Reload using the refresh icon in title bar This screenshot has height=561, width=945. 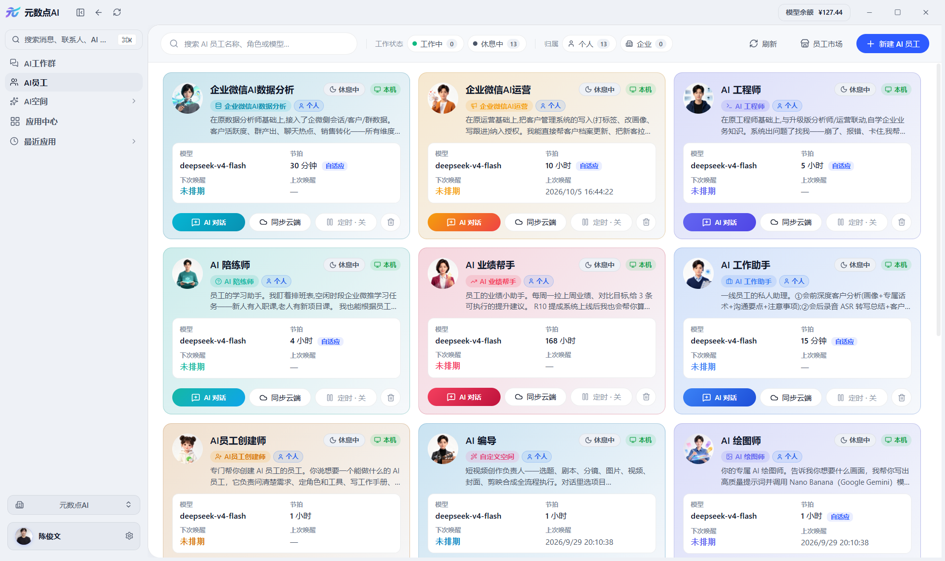(x=117, y=12)
